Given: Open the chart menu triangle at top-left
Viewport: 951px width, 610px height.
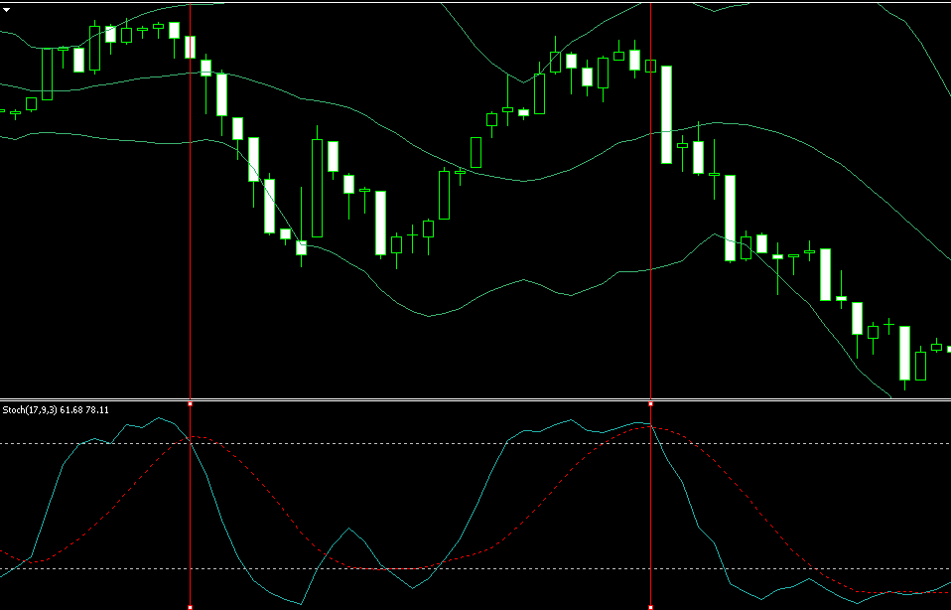Looking at the screenshot, I should [7, 10].
